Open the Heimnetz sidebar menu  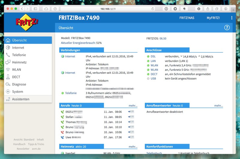28,62
